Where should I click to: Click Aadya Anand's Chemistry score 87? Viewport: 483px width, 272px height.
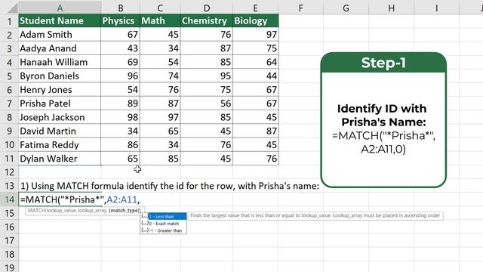207,48
